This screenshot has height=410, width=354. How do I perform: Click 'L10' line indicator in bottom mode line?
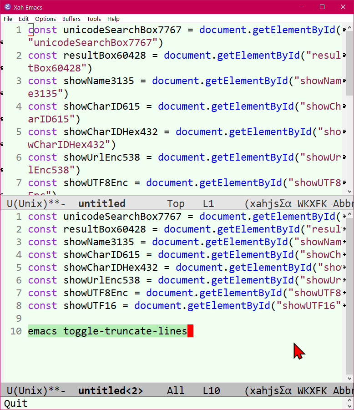click(x=211, y=390)
